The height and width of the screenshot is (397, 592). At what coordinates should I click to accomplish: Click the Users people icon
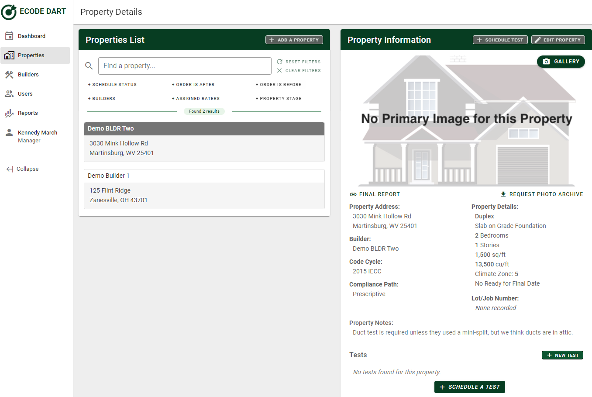click(x=9, y=94)
